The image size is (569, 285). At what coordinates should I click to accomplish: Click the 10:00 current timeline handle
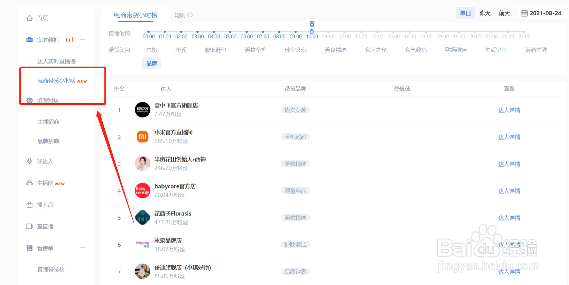[x=312, y=31]
